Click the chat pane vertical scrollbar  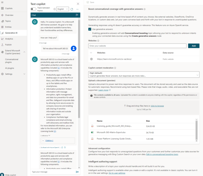click(x=79, y=69)
